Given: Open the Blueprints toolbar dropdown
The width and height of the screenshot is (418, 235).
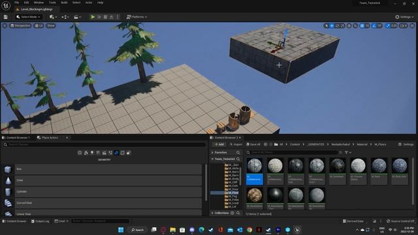Looking at the screenshot, I should coord(65,17).
